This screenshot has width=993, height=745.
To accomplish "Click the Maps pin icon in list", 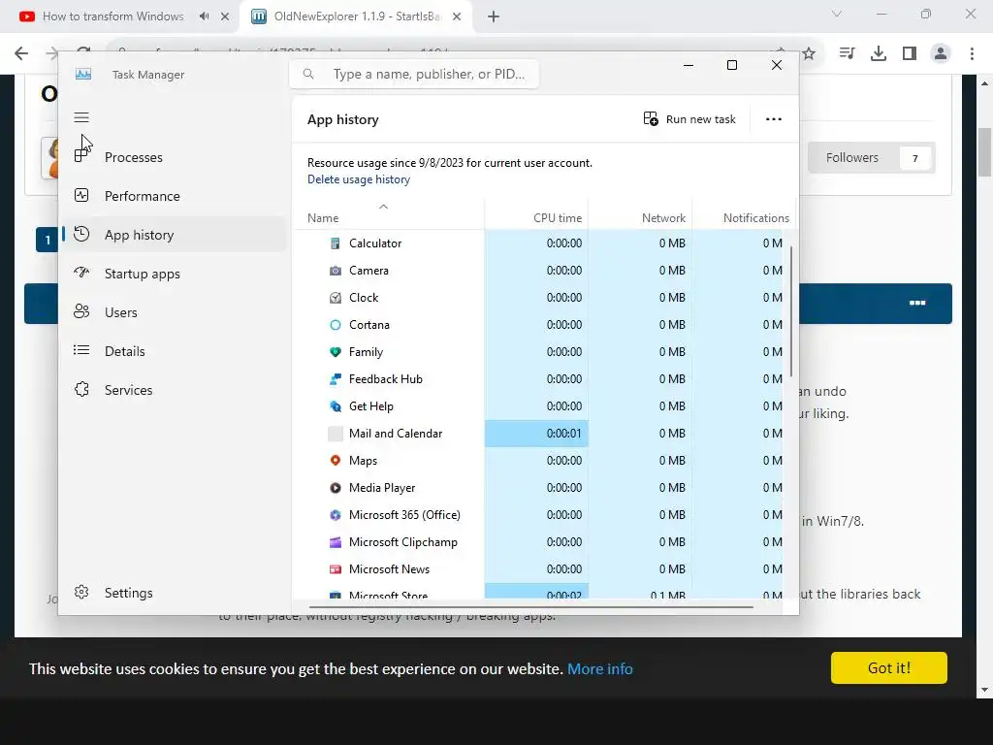I will [x=335, y=461].
